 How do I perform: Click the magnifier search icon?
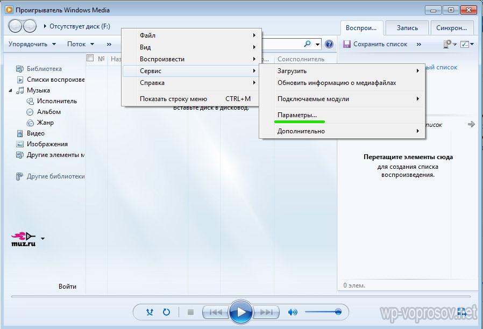pos(308,44)
